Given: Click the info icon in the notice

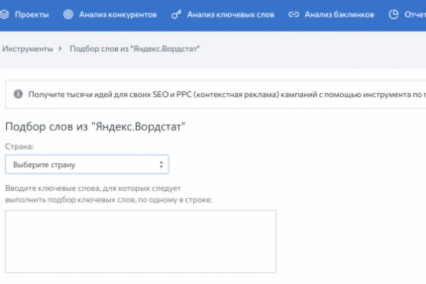Looking at the screenshot, I should pyautogui.click(x=18, y=94).
